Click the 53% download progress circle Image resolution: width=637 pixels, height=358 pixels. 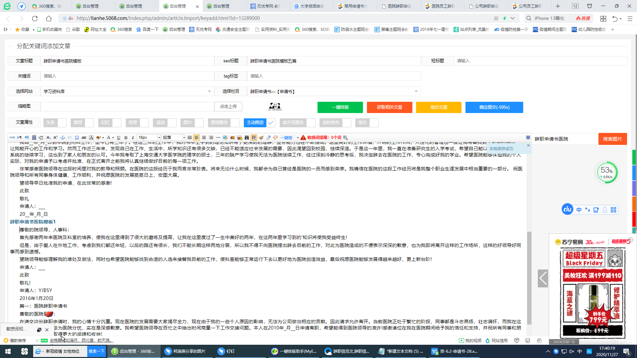coord(607,172)
